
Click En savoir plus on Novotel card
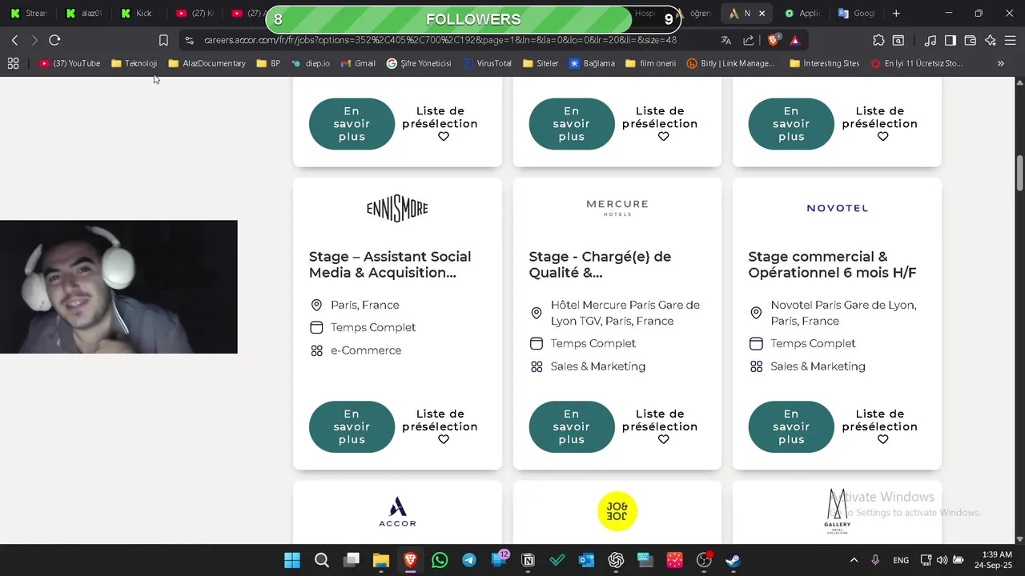tap(791, 426)
